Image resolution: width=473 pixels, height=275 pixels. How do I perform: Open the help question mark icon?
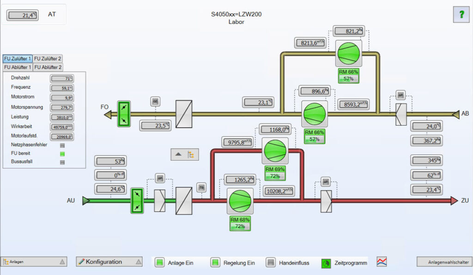point(461,14)
